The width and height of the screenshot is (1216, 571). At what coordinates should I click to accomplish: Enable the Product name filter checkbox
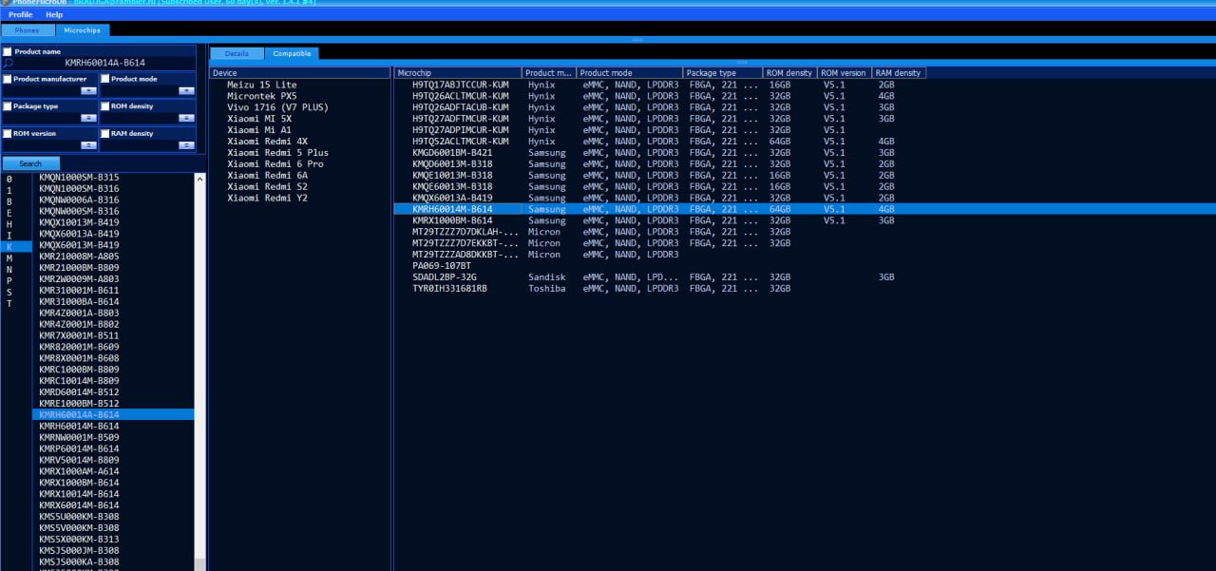point(8,51)
